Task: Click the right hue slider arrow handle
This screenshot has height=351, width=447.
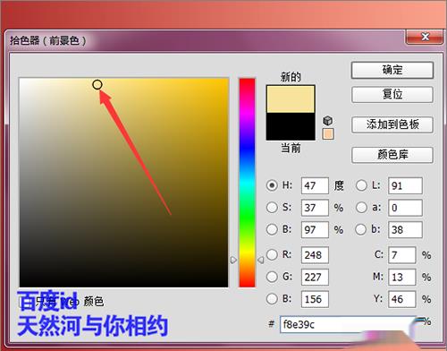Action: click(x=261, y=260)
